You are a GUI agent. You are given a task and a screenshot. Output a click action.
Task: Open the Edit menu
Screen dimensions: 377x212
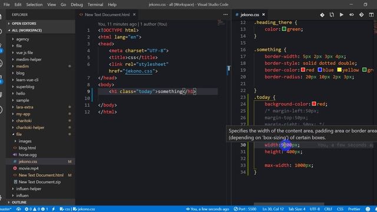coord(18,5)
